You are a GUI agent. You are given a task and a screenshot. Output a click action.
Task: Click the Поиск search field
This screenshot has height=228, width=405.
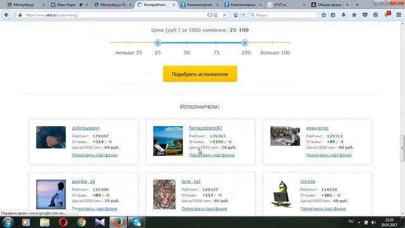283,15
